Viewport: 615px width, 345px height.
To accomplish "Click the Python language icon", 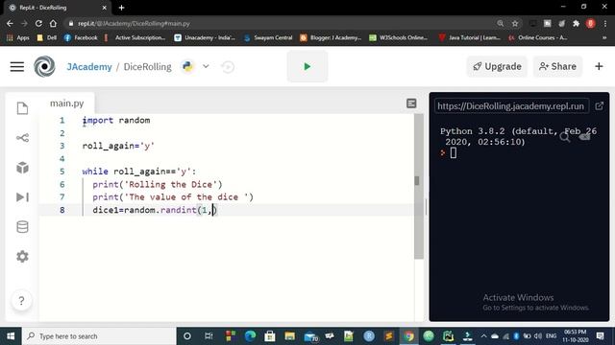I will pyautogui.click(x=188, y=66).
